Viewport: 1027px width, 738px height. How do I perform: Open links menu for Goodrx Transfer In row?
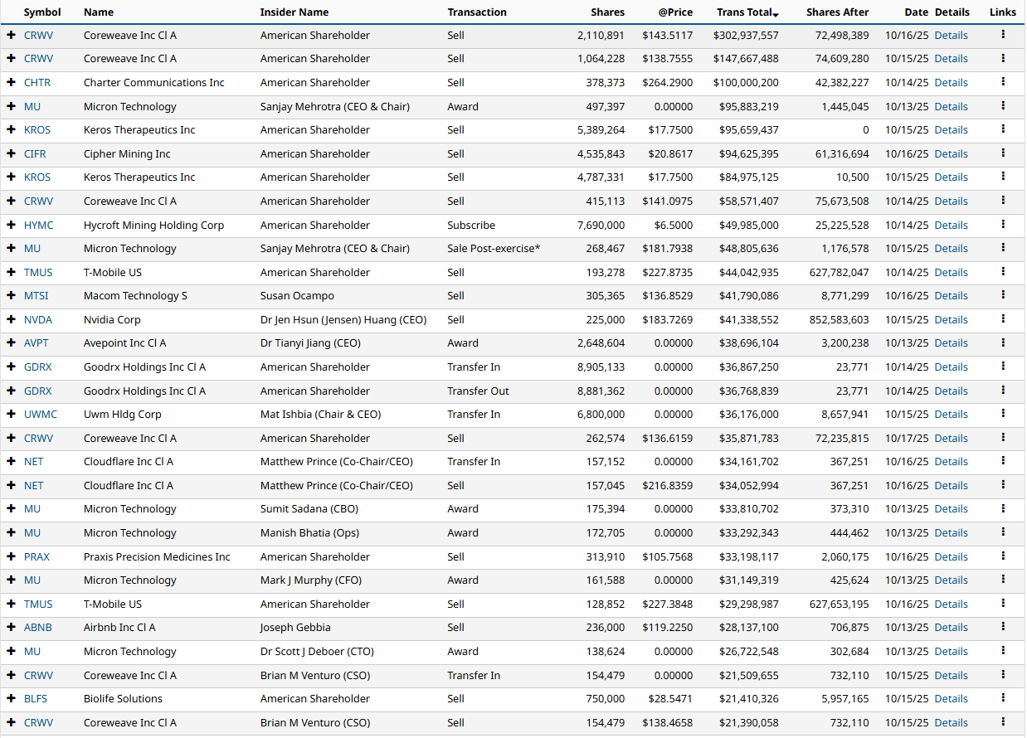pyautogui.click(x=1003, y=367)
